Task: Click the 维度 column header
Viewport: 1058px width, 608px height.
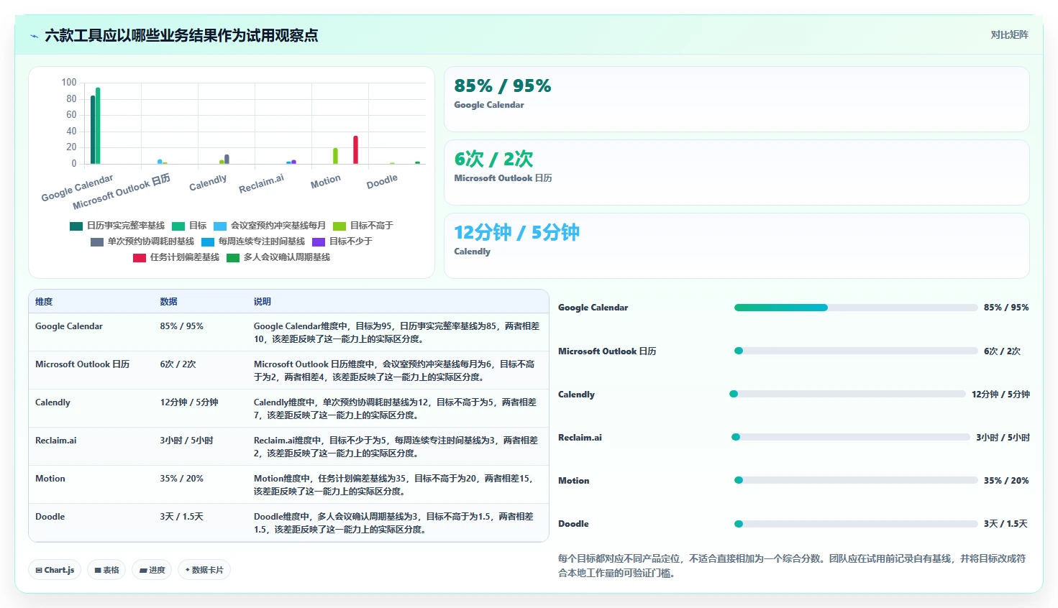Action: coord(44,302)
